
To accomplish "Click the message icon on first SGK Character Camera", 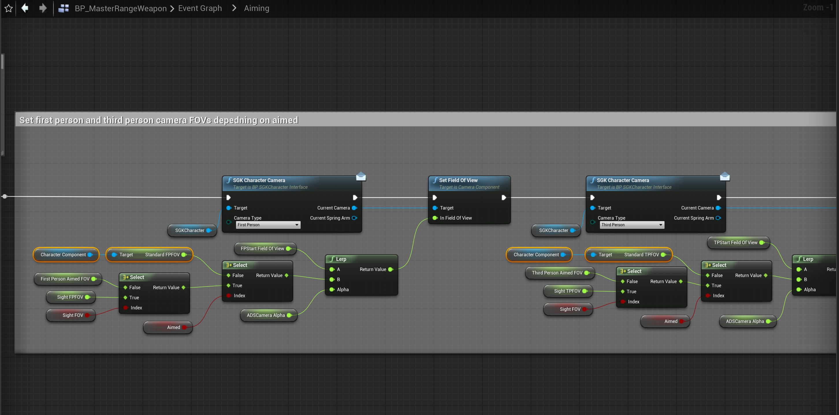I will point(361,176).
